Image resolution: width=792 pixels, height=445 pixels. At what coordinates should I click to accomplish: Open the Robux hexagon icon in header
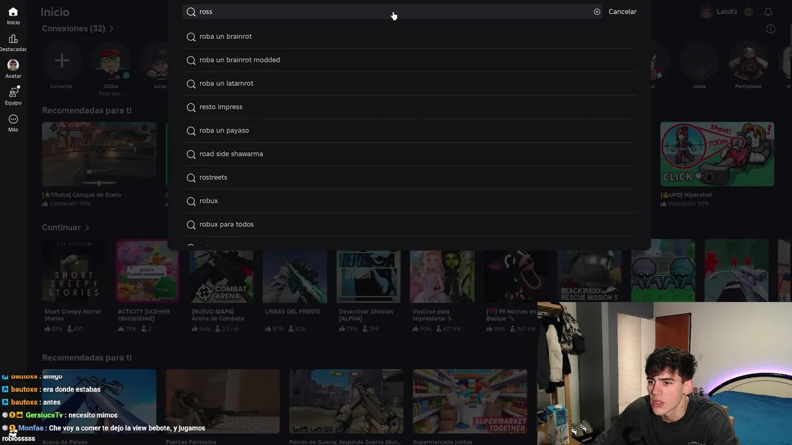point(749,12)
